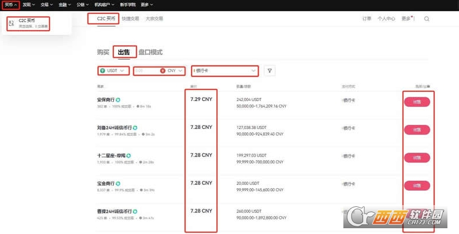Click the CNY currency icon
Viewport: 459px width, 234px height.
tap(162, 70)
